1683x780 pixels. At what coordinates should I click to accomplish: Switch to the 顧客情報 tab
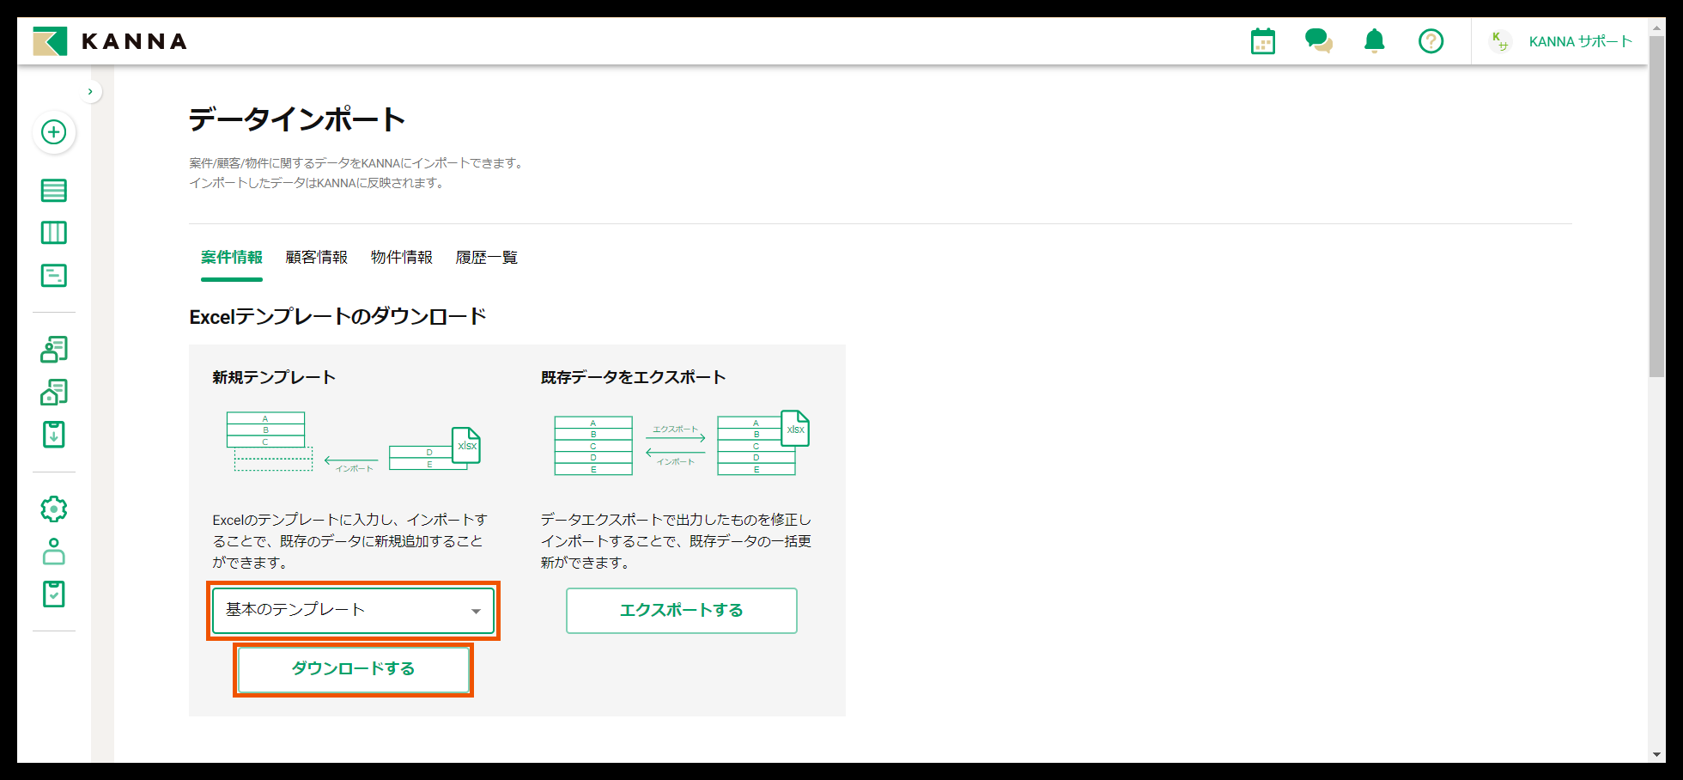pos(315,257)
